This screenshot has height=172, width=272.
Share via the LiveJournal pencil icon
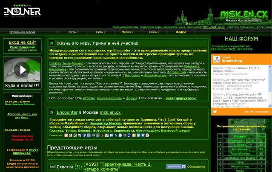coord(116,135)
